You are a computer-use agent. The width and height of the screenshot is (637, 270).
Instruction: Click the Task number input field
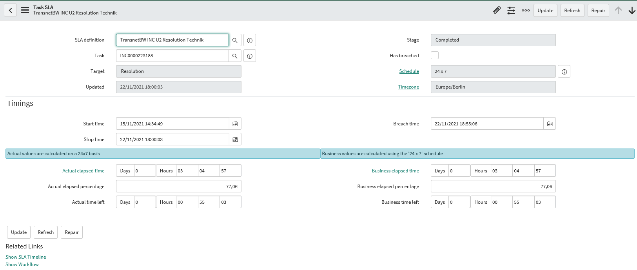coord(172,56)
